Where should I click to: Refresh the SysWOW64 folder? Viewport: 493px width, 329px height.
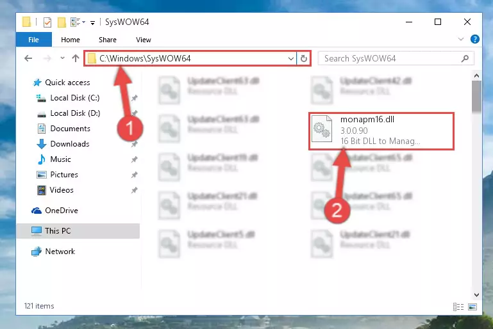[x=304, y=58]
